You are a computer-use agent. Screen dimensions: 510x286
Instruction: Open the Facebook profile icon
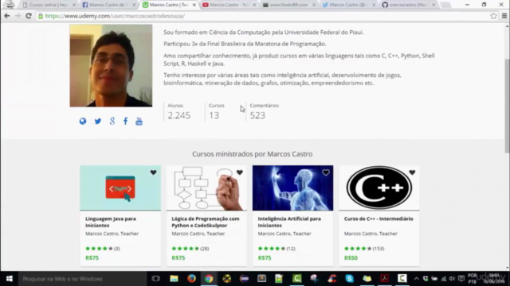(126, 122)
